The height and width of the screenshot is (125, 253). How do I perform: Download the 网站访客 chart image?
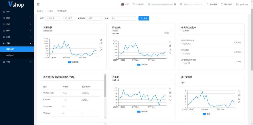click(170, 49)
